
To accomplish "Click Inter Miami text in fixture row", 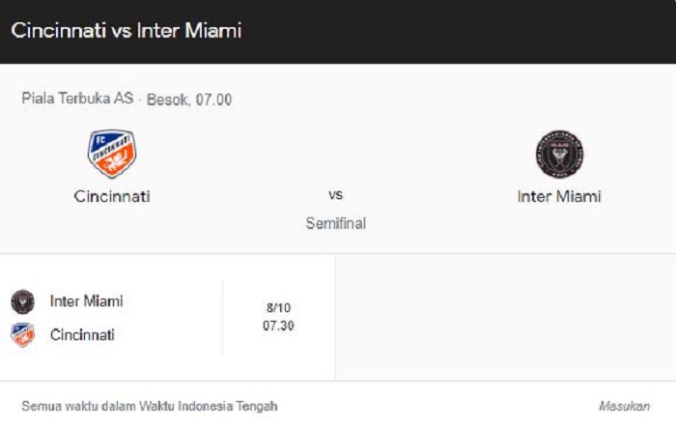I will point(87,301).
